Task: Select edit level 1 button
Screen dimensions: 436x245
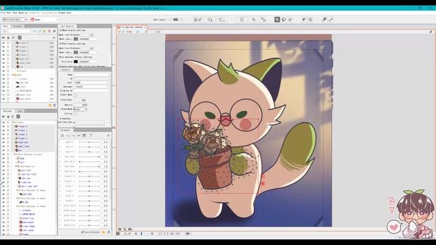Action: click(x=170, y=20)
